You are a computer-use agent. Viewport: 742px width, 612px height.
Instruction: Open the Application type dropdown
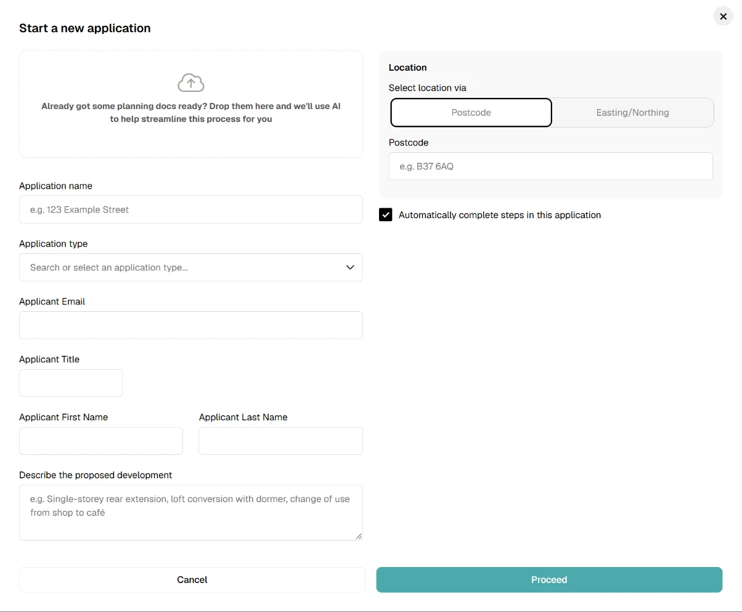click(x=191, y=267)
